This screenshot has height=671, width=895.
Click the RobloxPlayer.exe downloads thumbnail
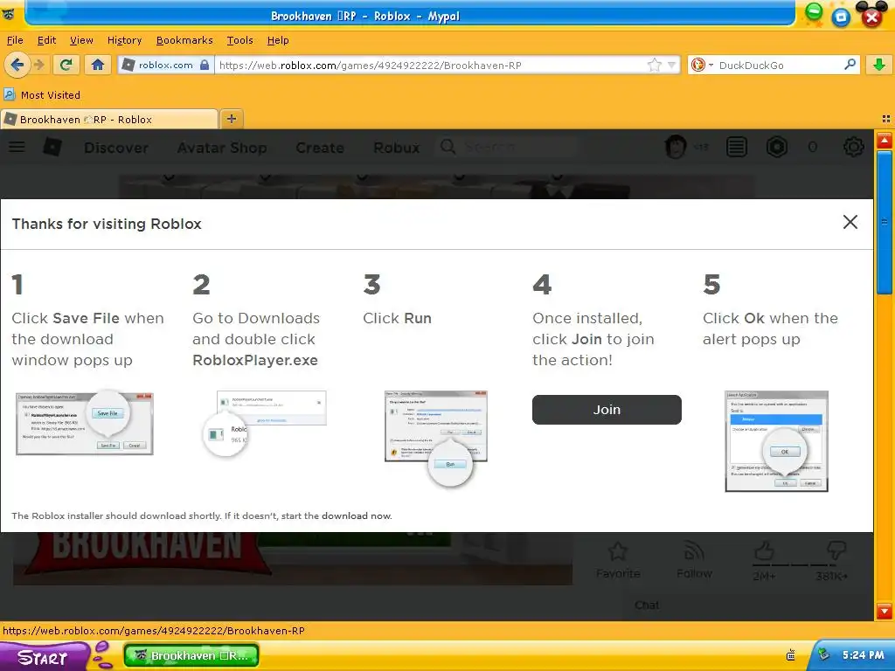click(264, 424)
